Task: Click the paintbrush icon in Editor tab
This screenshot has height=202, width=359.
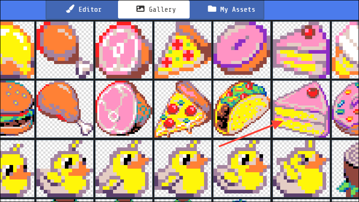Action: [70, 9]
